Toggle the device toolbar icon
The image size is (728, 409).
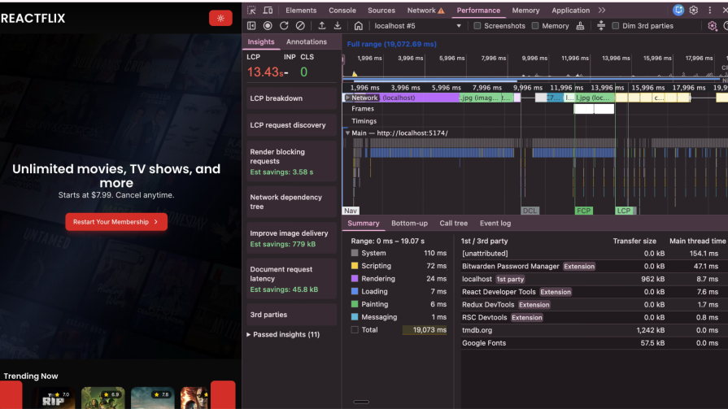(268, 11)
